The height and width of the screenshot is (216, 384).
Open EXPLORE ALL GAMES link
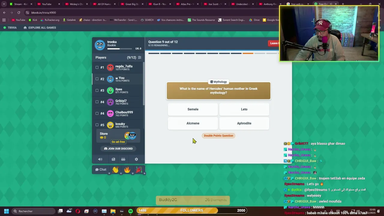click(40, 28)
